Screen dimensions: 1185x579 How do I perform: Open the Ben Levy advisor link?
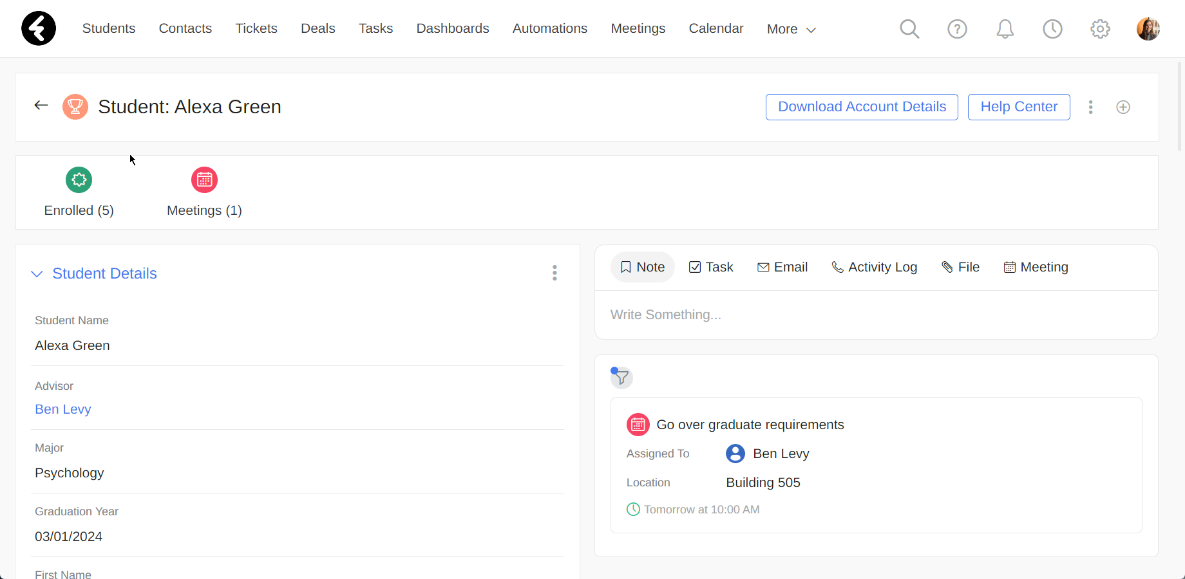(x=63, y=409)
